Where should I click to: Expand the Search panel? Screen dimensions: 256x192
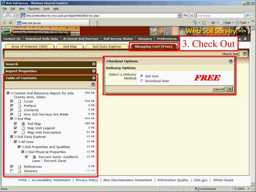[94, 64]
